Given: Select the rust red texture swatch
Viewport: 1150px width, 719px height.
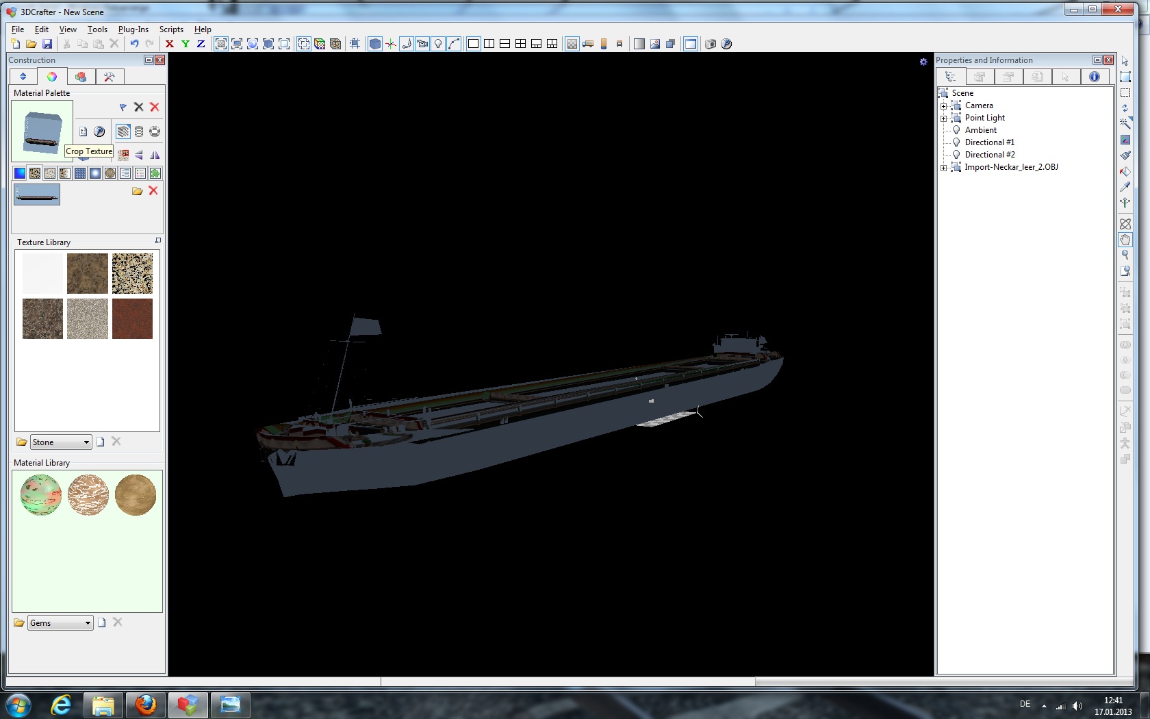Looking at the screenshot, I should [132, 318].
